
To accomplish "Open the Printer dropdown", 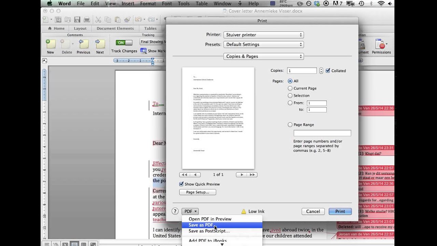I will (x=264, y=35).
